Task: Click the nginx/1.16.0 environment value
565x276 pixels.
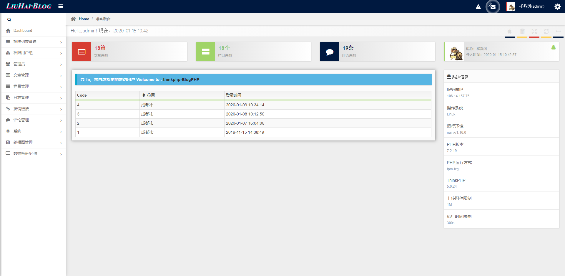Action: click(456, 133)
